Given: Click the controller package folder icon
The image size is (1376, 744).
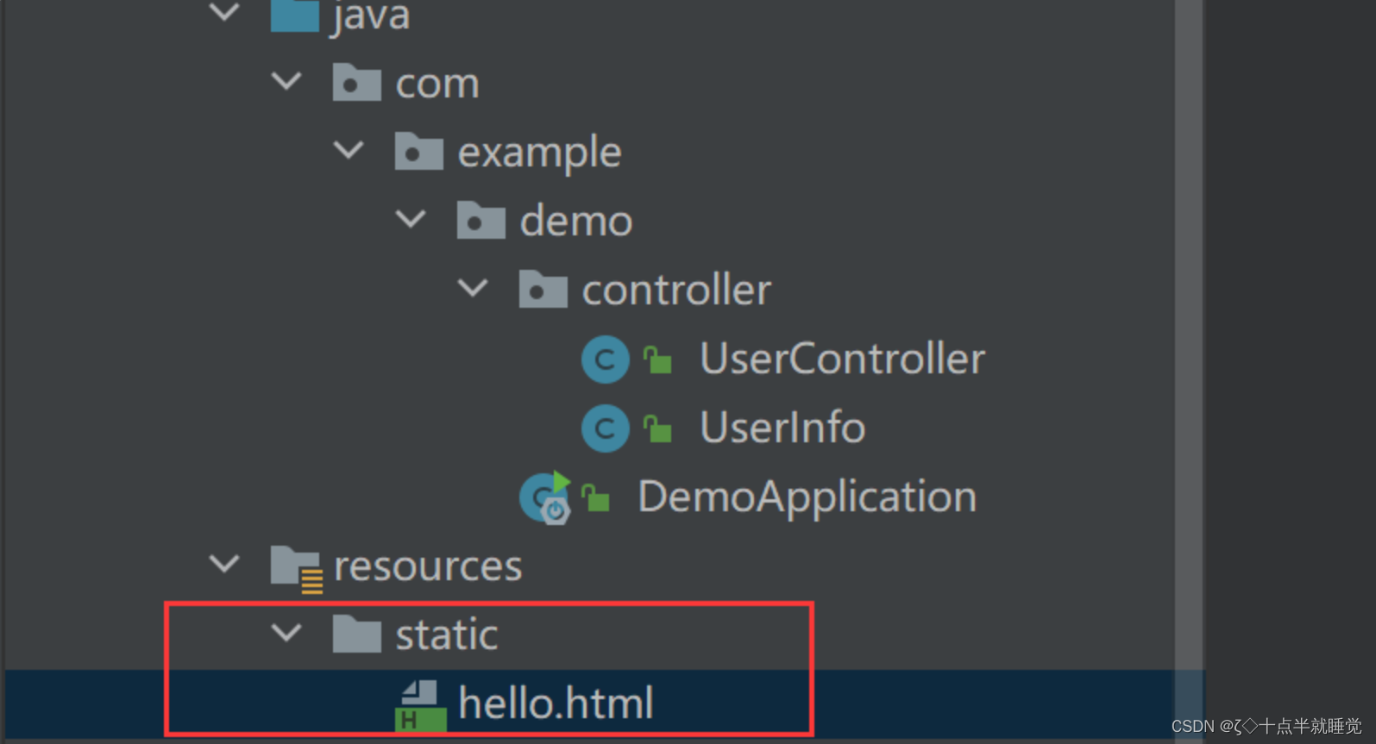Looking at the screenshot, I should tap(543, 290).
